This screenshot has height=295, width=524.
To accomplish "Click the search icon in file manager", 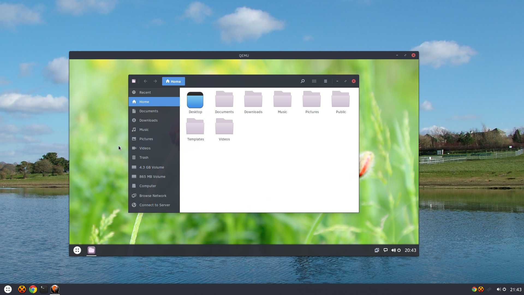I will [303, 81].
